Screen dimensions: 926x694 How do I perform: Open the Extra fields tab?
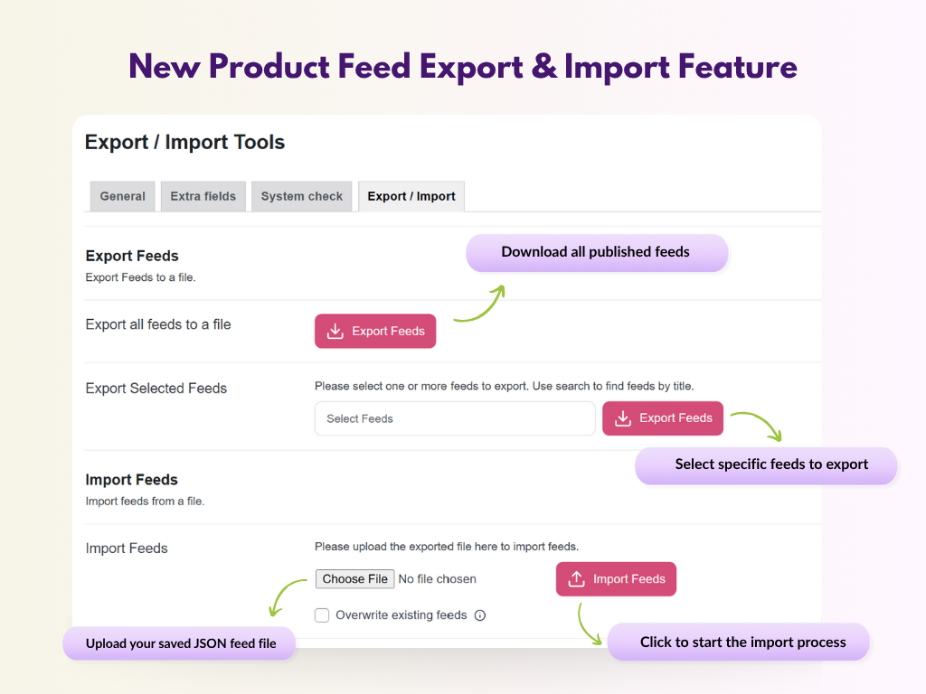click(203, 196)
